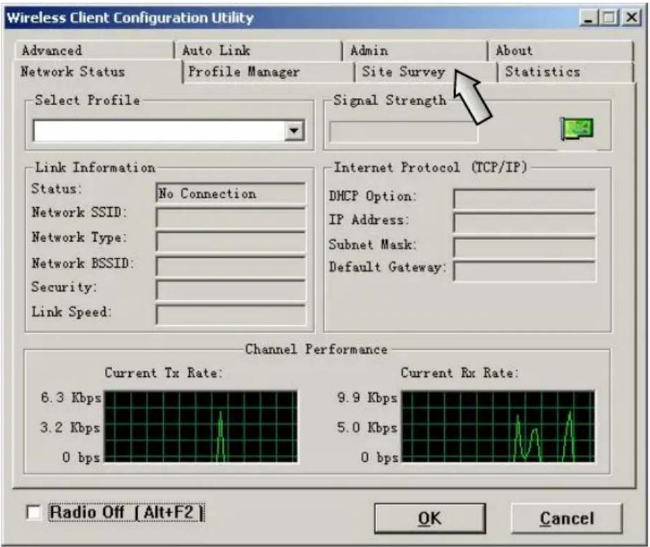Click the '5.0 Kbps' Rx scale label
650x547 pixels.
368,428
